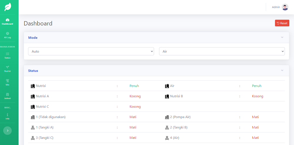Click the Pompa Air pump icon
294x145 pixels.
167,117
